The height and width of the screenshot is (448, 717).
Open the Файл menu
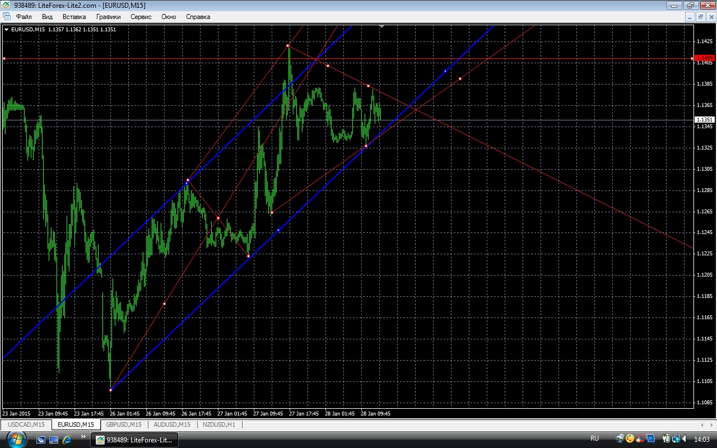pos(24,17)
